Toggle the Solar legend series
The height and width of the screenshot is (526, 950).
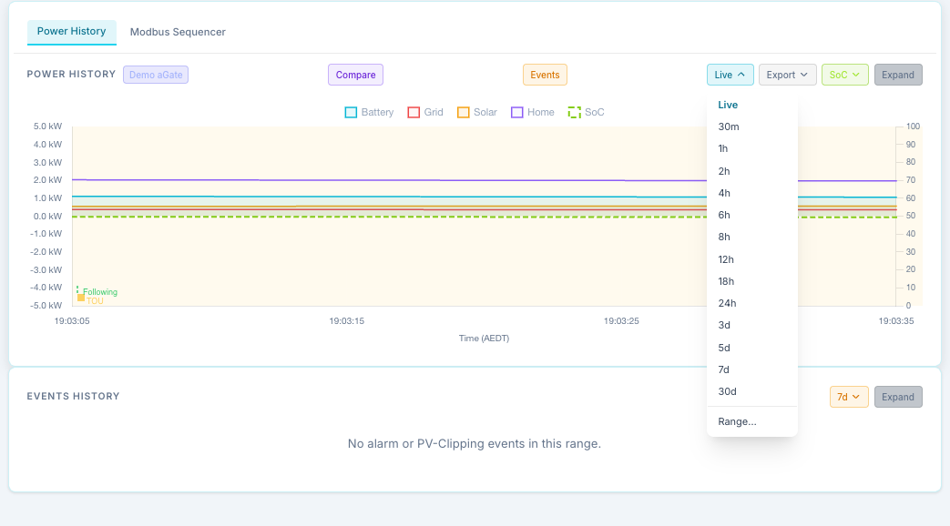coord(476,113)
